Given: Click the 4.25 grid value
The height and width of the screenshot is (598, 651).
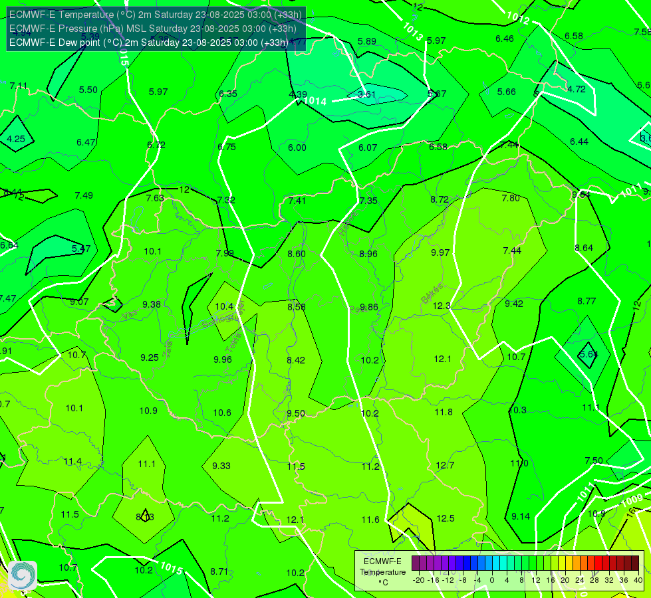Looking at the screenshot, I should pos(16,139).
